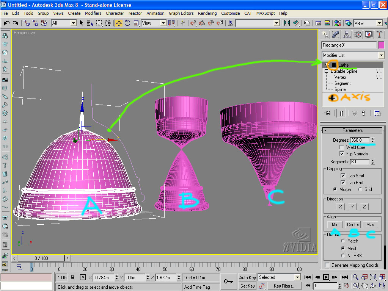Click the Pin Stack icon

pyautogui.click(x=327, y=113)
